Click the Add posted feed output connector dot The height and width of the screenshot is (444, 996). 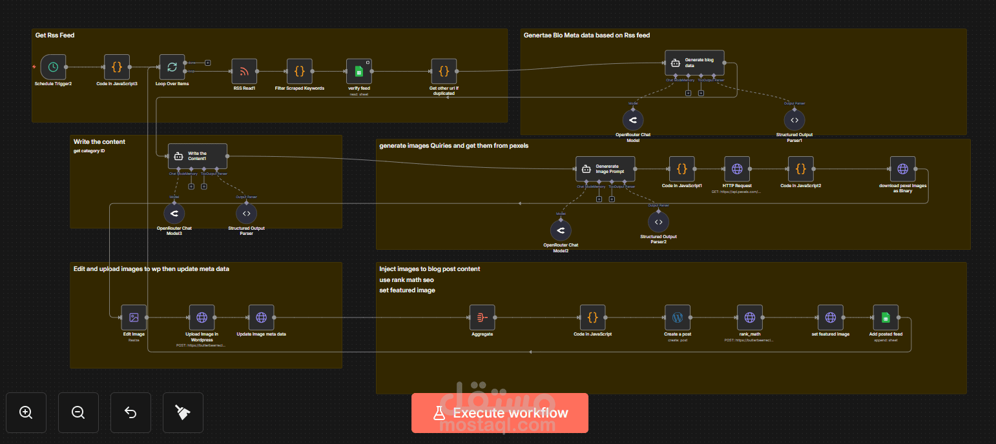point(900,318)
